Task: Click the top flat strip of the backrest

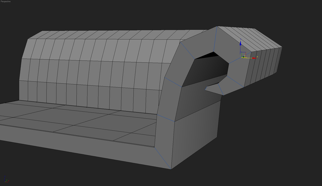Action: click(x=113, y=34)
